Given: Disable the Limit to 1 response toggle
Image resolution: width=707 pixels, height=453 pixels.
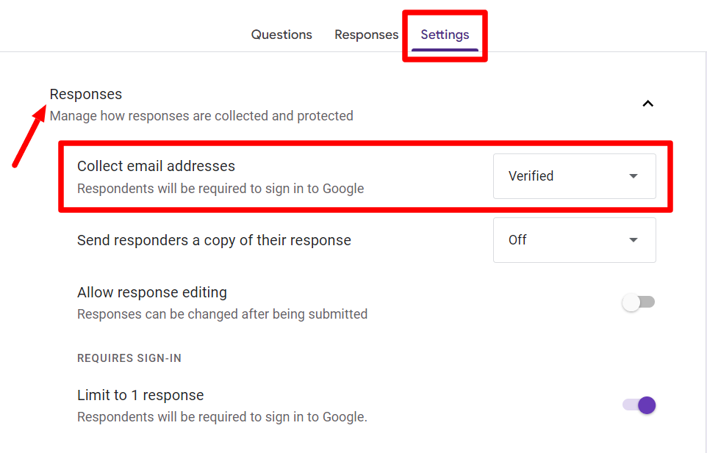Looking at the screenshot, I should (x=638, y=405).
